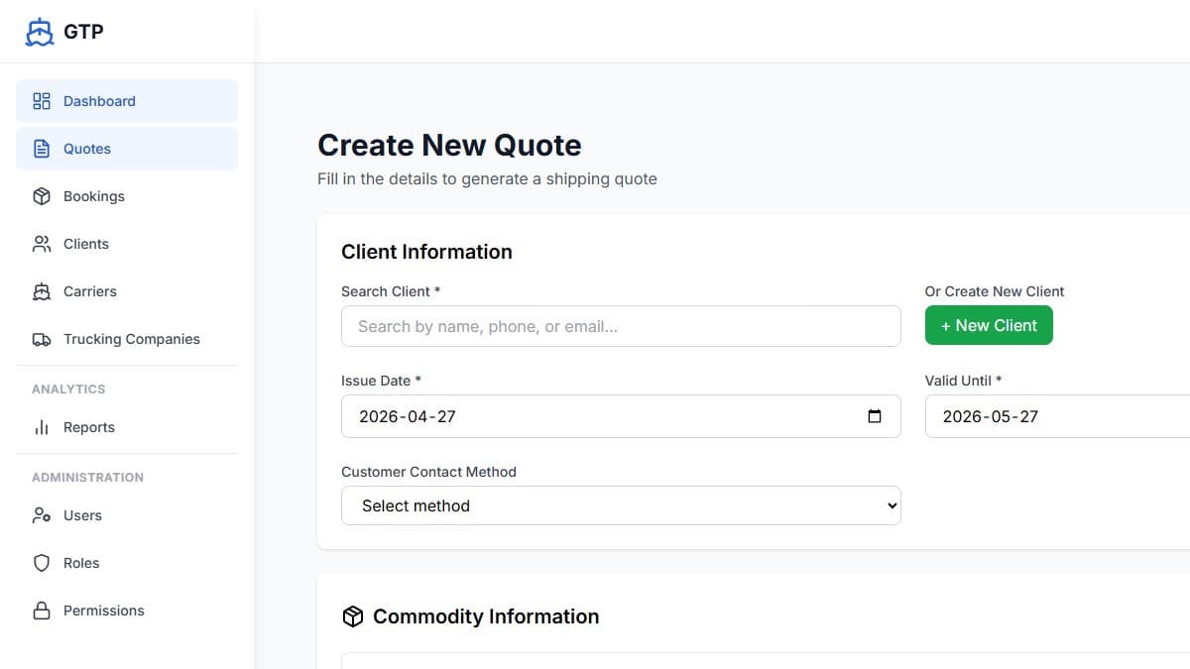
Task: Click the Or Create New Client label
Action: coord(995,291)
